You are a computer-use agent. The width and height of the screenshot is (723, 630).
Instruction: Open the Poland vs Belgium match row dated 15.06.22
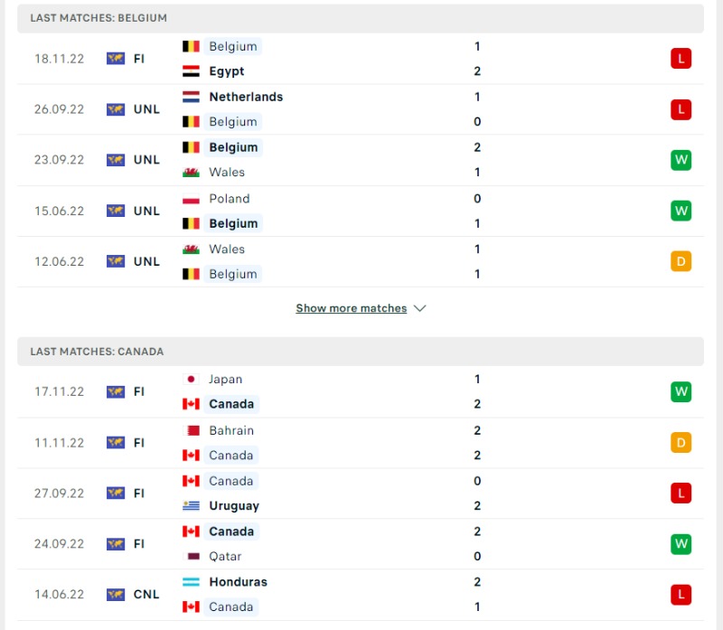361,212
